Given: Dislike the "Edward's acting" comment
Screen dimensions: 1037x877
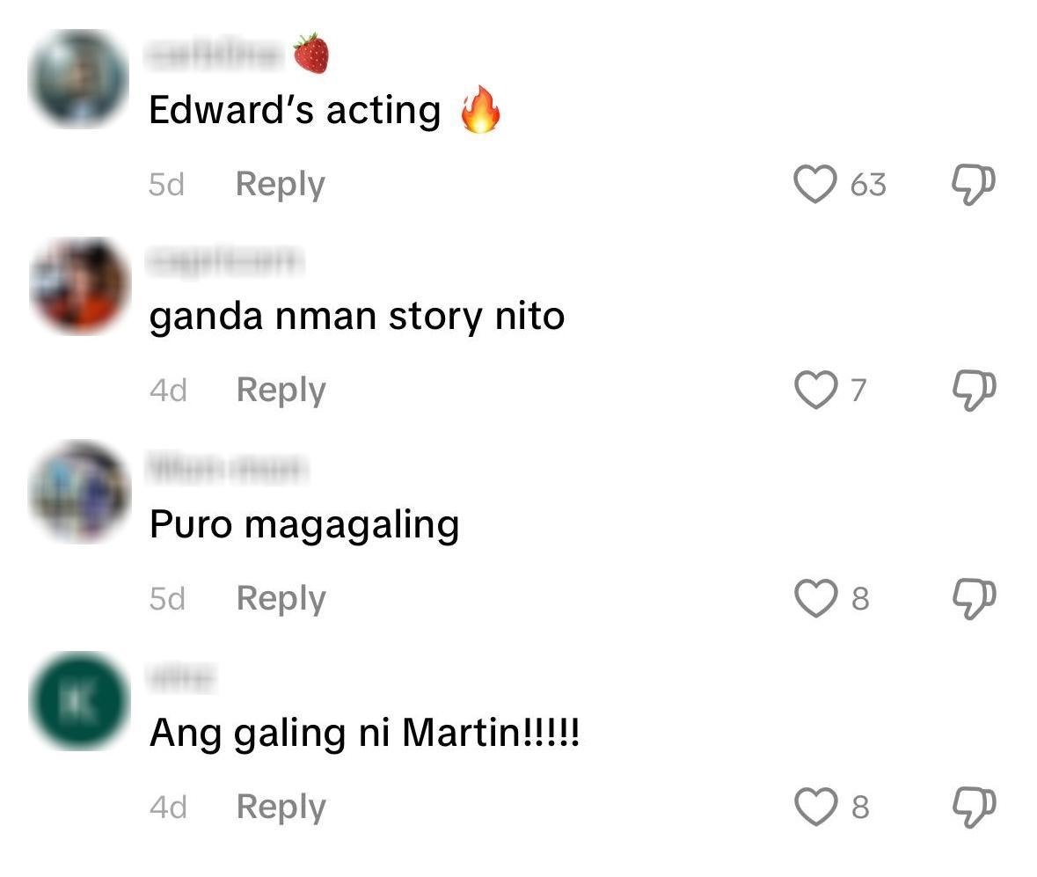Looking at the screenshot, I should tap(974, 184).
